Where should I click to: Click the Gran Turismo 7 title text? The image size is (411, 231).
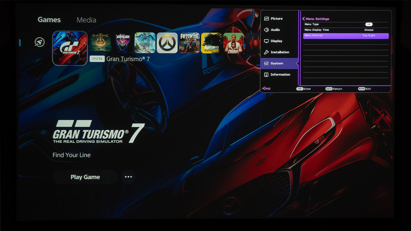[x=128, y=59]
